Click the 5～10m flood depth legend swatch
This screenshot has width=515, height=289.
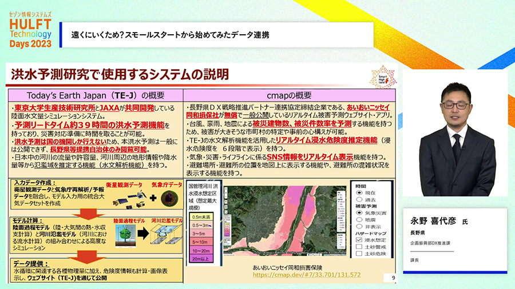tap(204, 240)
